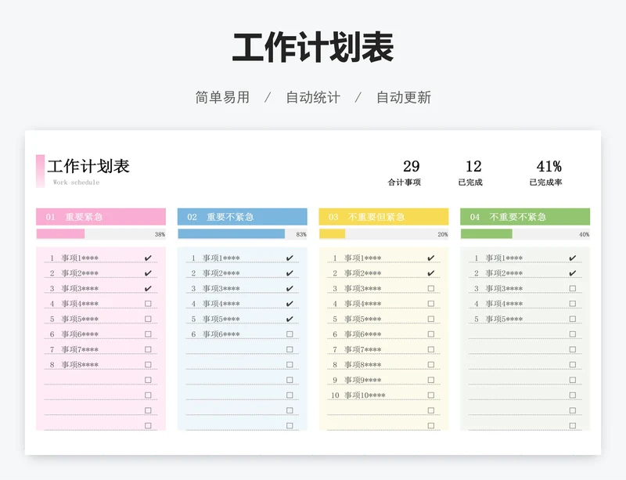Viewport: 626px width, 480px height.
Task: Uncheck 事项3 in 重要不紧急 list
Action: point(290,289)
